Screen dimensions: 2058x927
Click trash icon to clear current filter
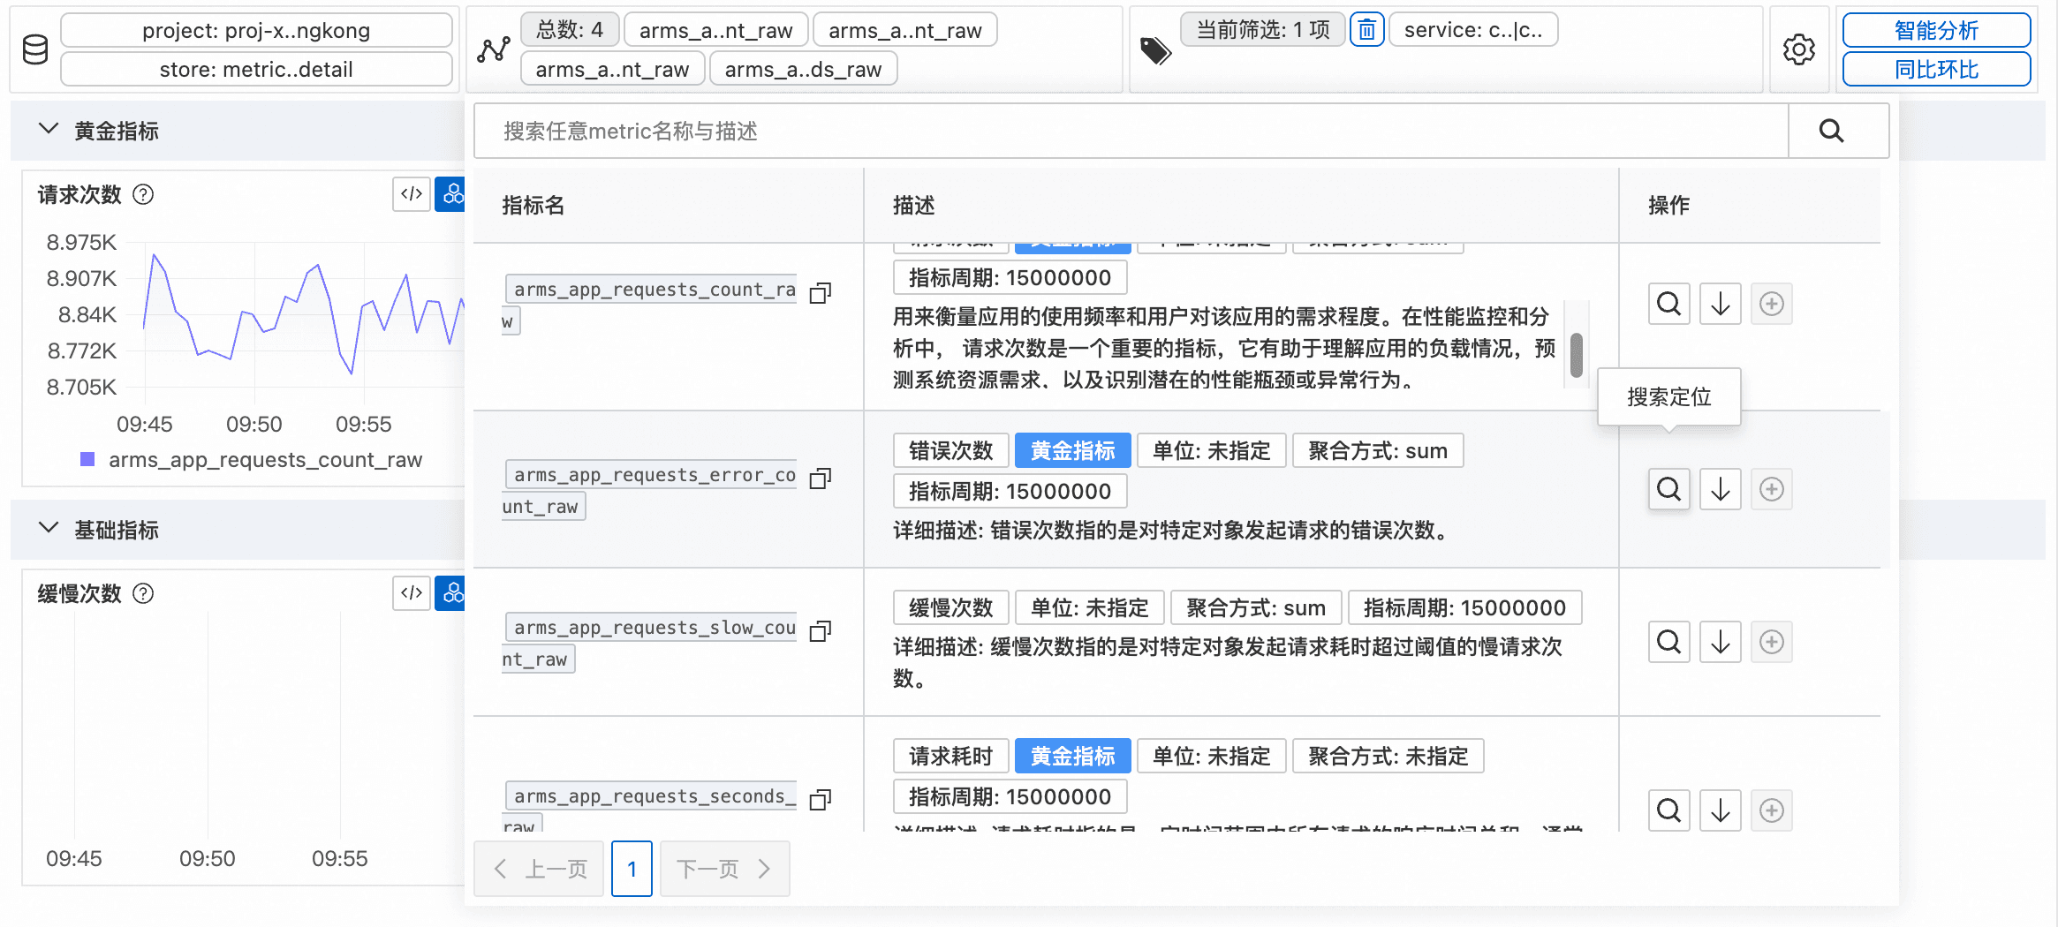coord(1366,30)
